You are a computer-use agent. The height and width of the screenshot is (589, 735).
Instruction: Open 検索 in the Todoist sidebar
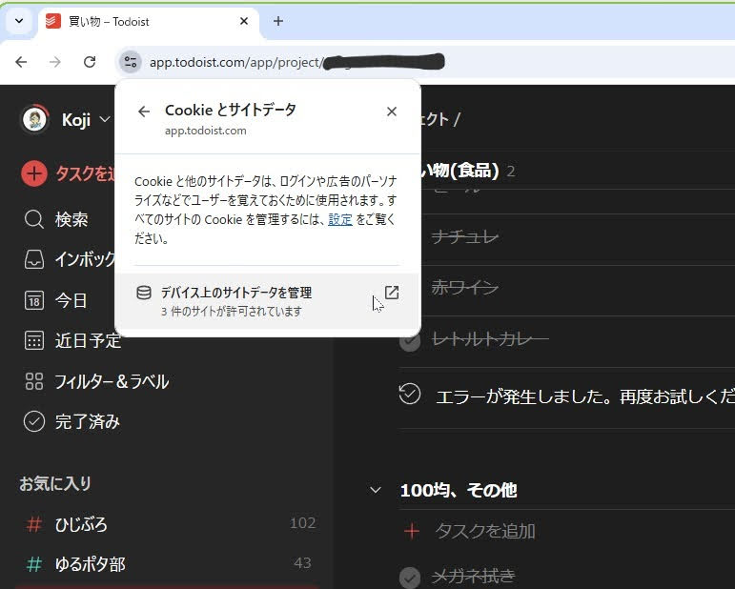(x=71, y=219)
